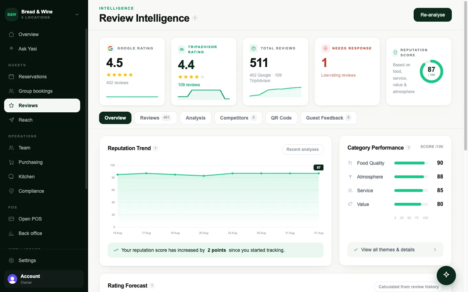Go to Purchasing
The height and width of the screenshot is (292, 468).
click(x=42, y=162)
